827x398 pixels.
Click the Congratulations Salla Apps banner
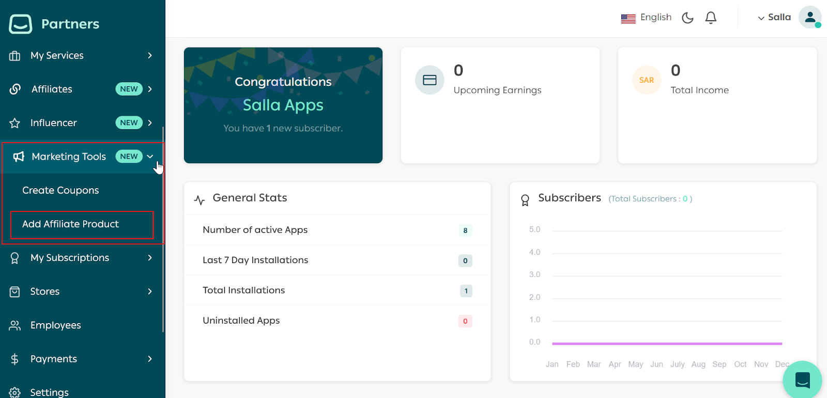click(283, 105)
